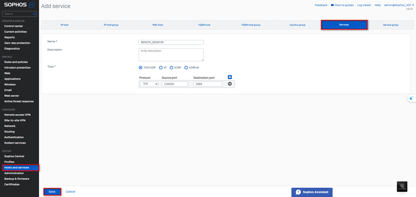Click the search magnifier icon in sidebar
The height and width of the screenshot is (197, 416).
(34, 14)
